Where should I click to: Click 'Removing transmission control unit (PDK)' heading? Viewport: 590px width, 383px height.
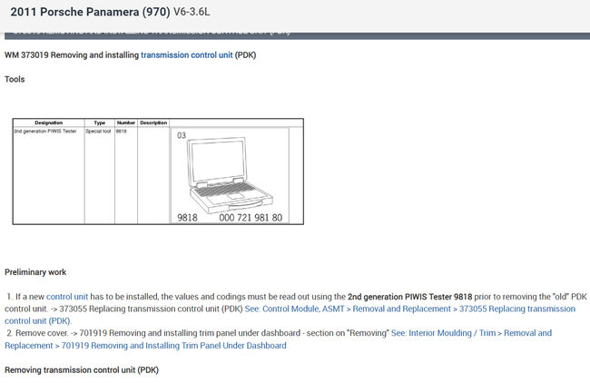pos(82,369)
